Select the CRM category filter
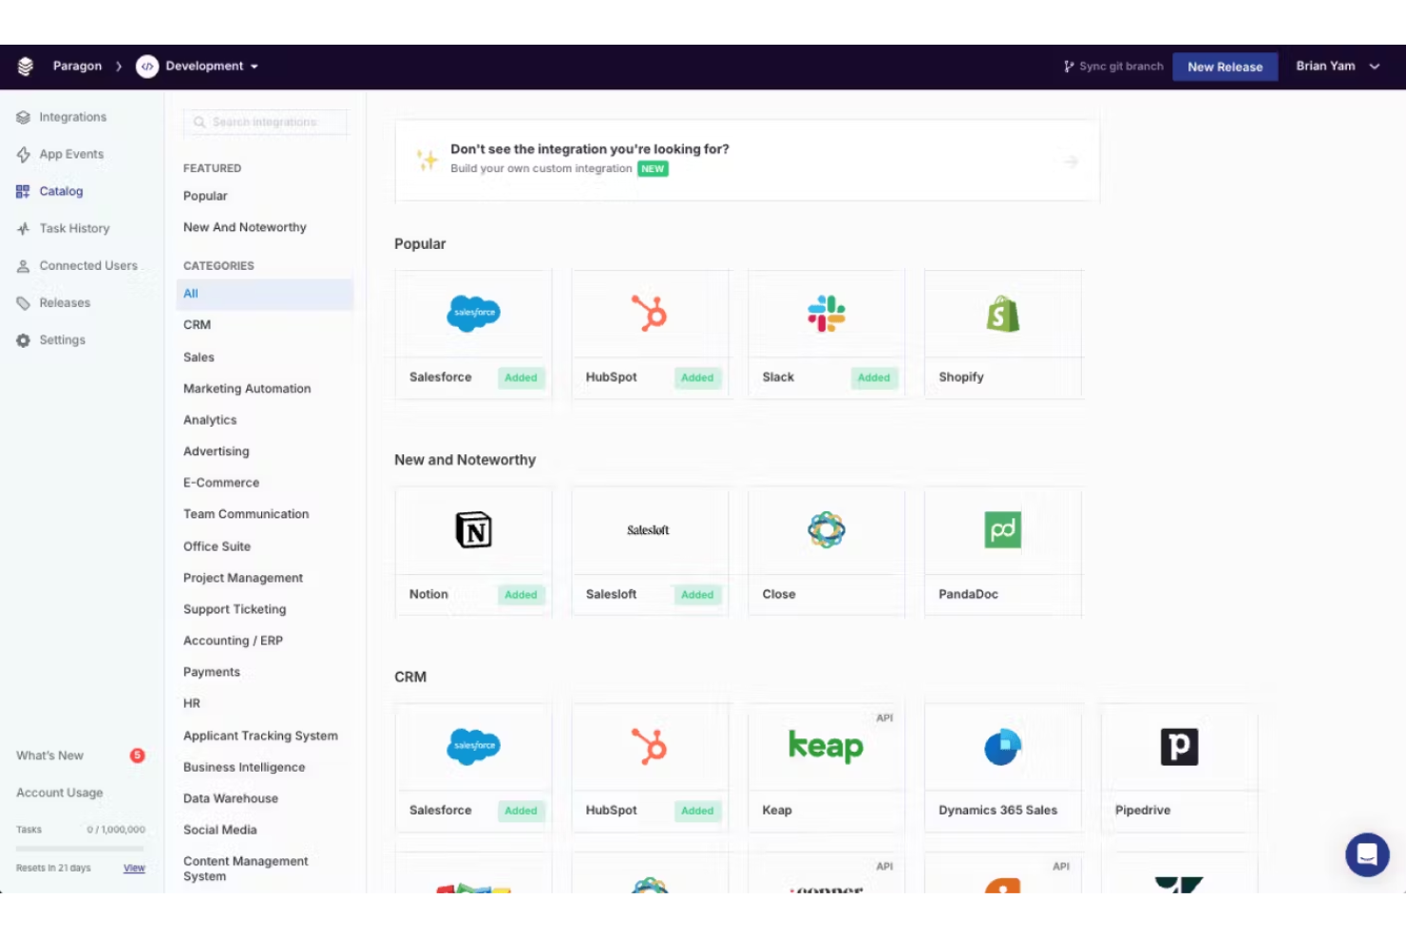The height and width of the screenshot is (938, 1406). (197, 324)
